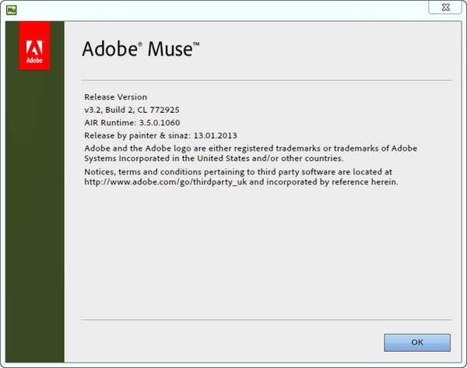
Task: Select the "Release Version" text line
Action: click(115, 97)
